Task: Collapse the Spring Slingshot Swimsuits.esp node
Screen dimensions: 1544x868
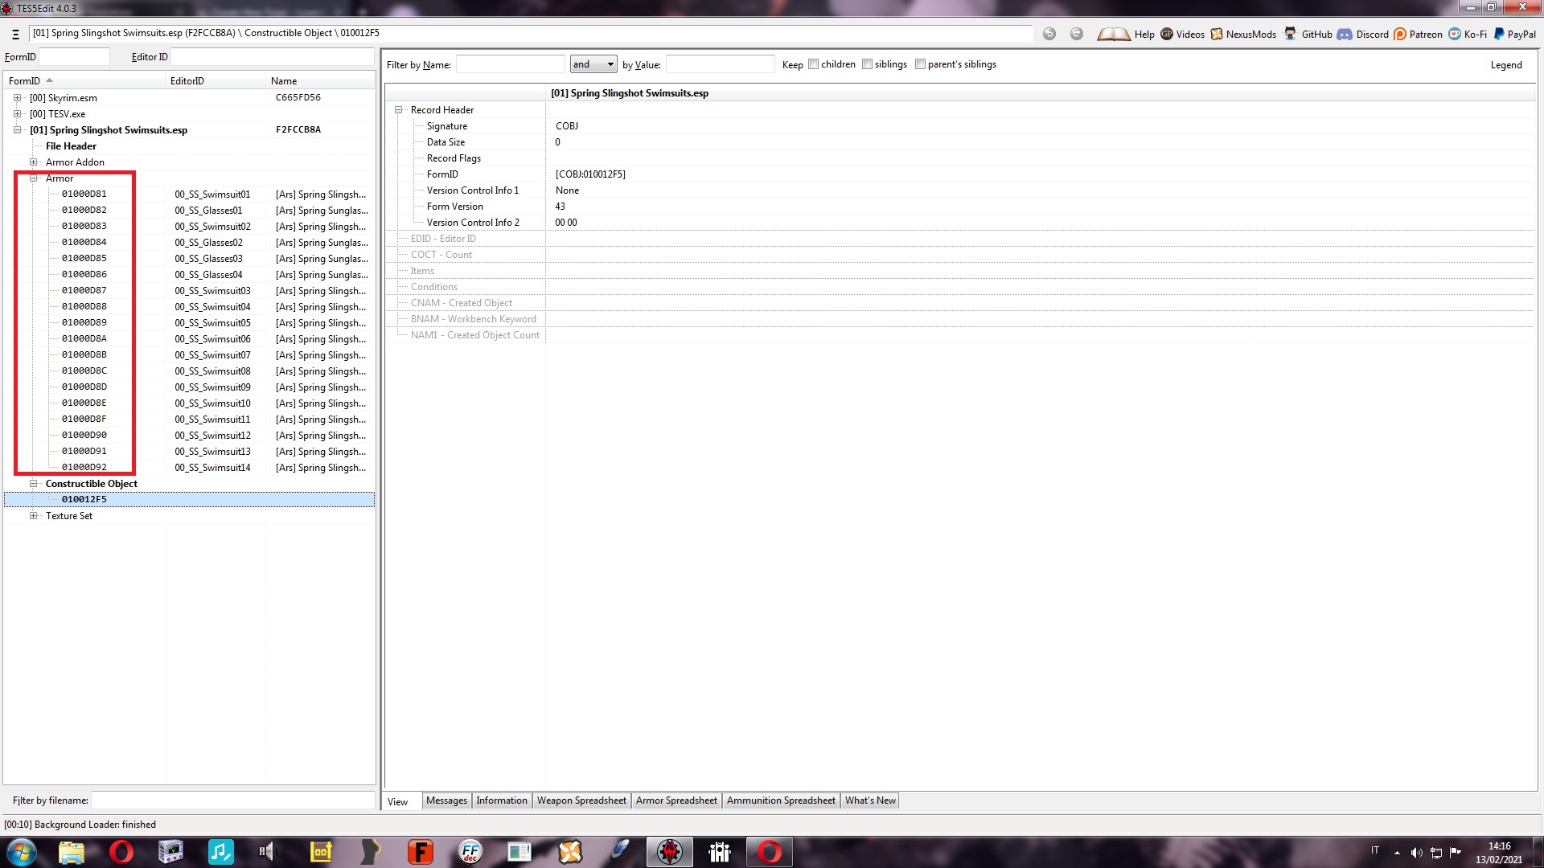Action: point(17,130)
